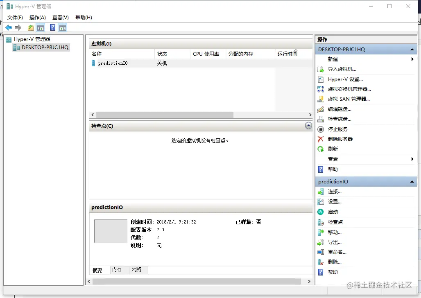421x298 pixels.
Task: Expand the 新建 submenu arrow
Action: click(412, 59)
